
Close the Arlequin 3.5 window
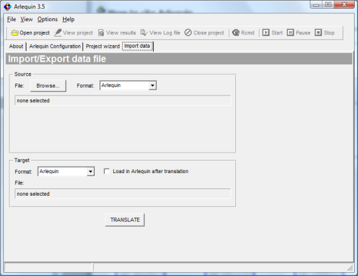tap(344, 5)
